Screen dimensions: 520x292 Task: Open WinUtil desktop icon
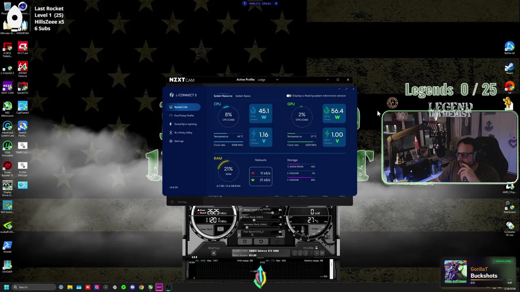tap(7, 247)
